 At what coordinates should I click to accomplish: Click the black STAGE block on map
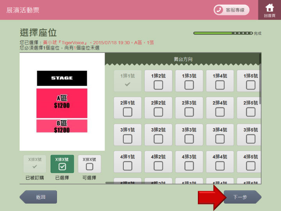tap(62, 78)
